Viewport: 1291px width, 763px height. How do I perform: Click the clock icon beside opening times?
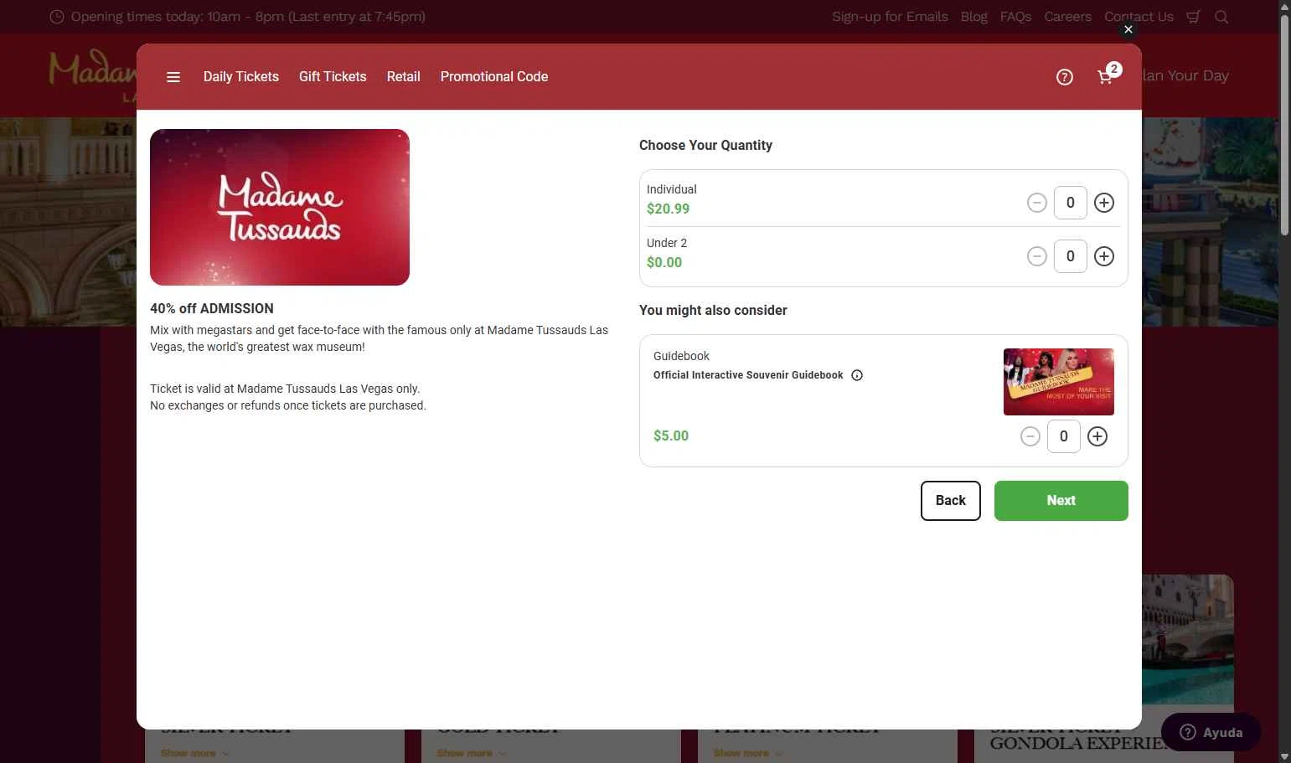coord(57,17)
